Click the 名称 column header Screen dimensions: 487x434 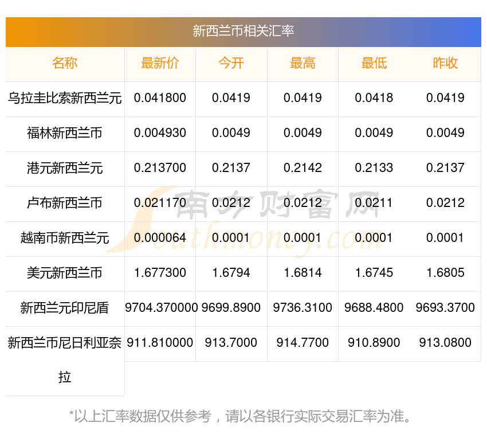click(x=65, y=63)
